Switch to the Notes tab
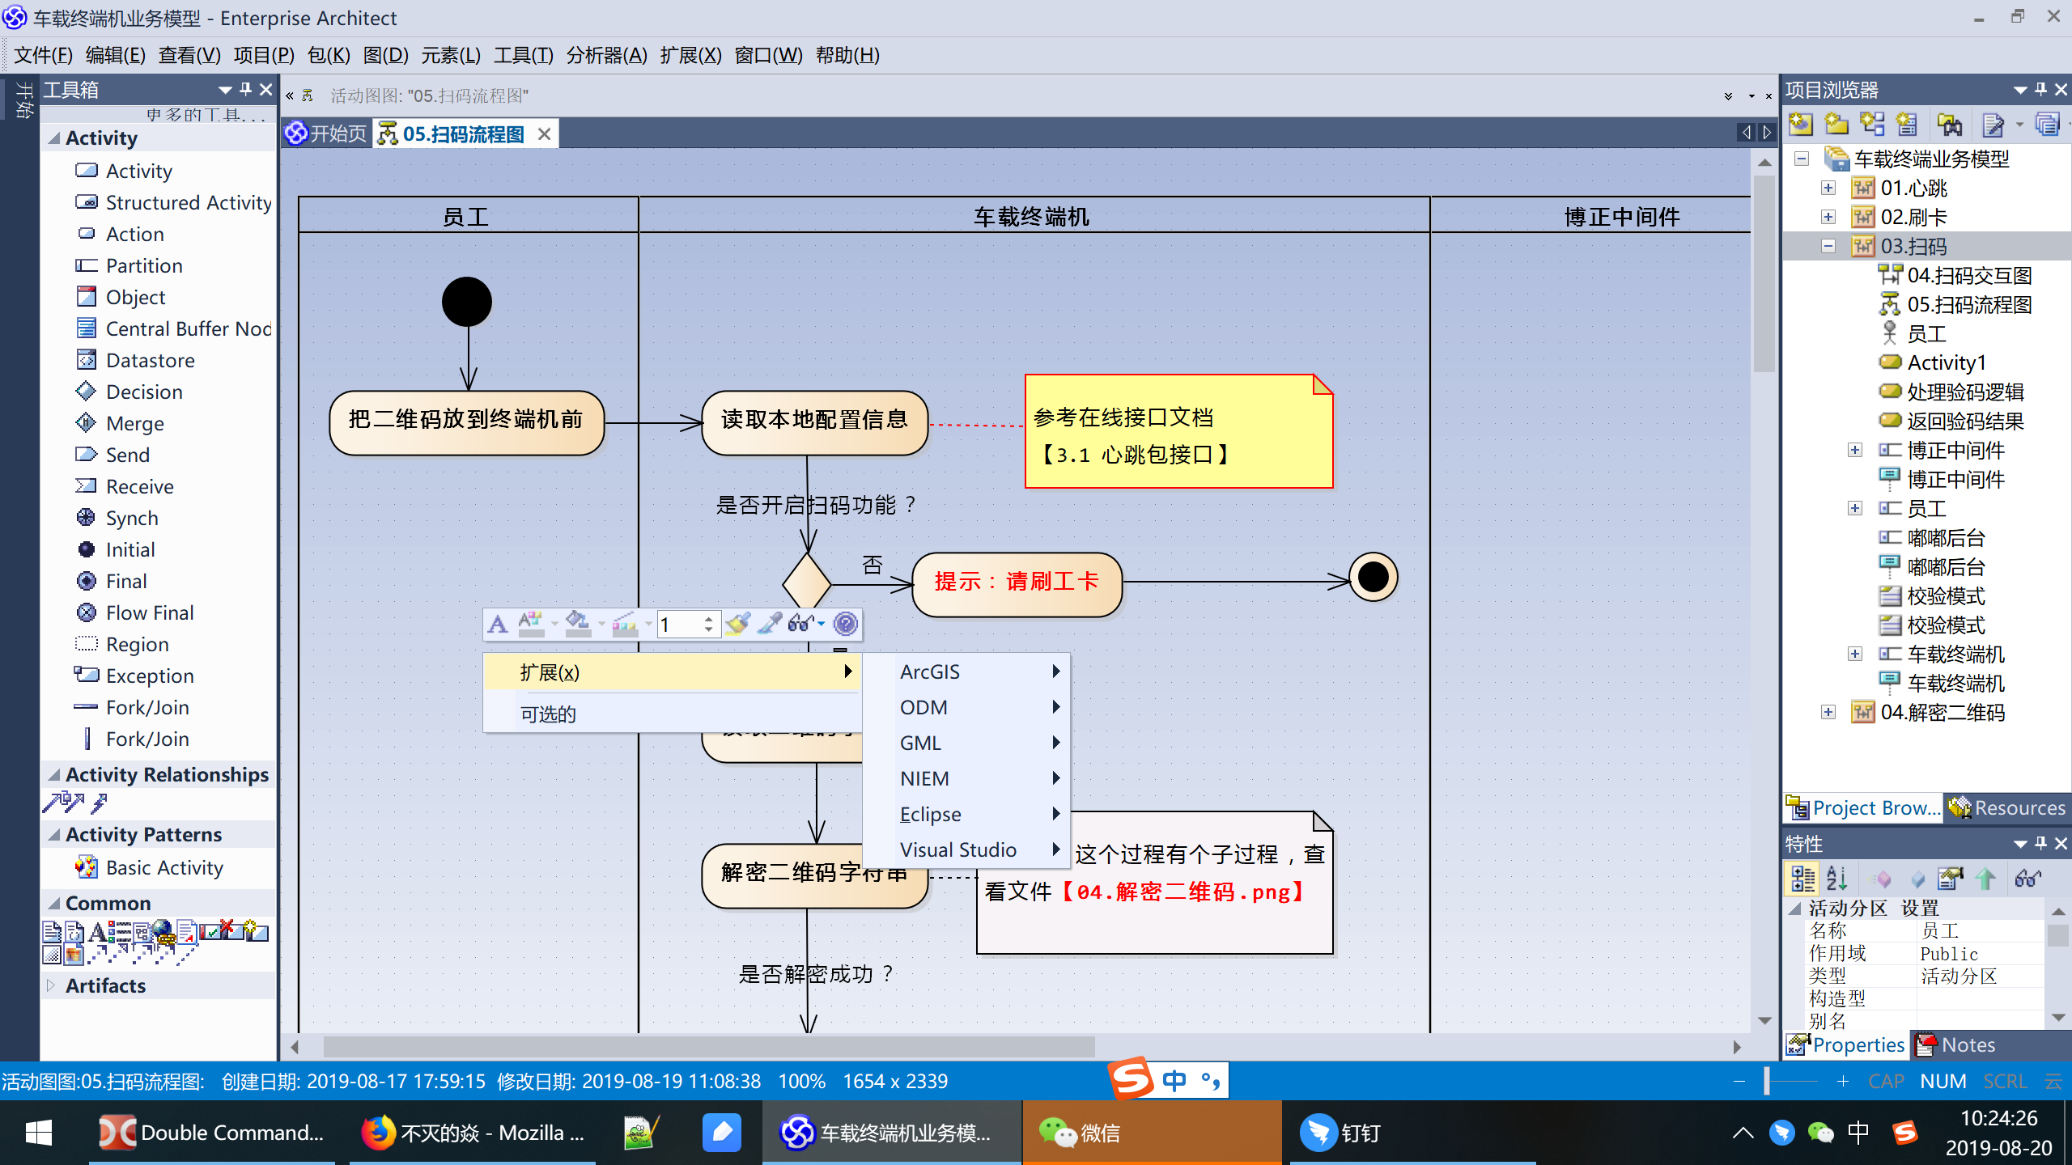 pyautogui.click(x=1955, y=1044)
